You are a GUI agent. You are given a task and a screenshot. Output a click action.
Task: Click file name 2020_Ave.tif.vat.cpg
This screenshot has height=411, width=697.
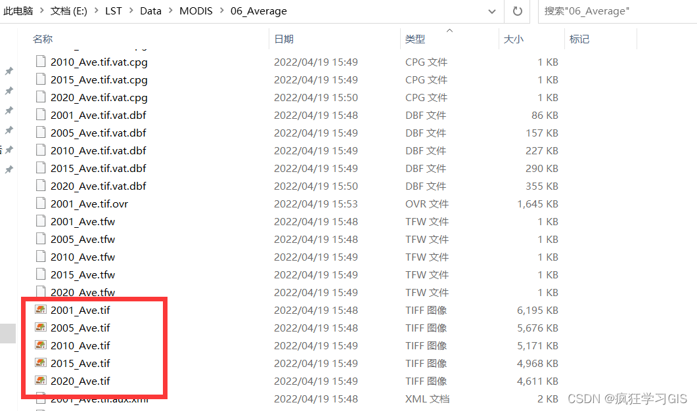[x=99, y=98]
